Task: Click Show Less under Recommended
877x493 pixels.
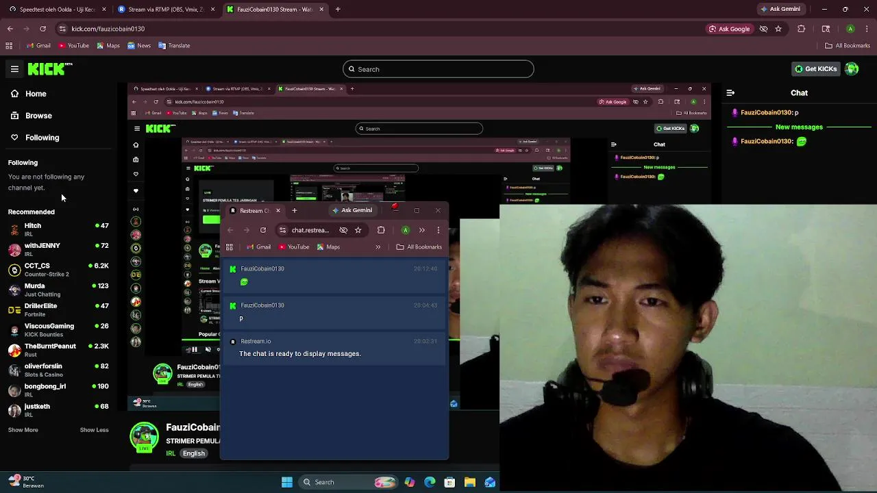Action: pyautogui.click(x=94, y=430)
